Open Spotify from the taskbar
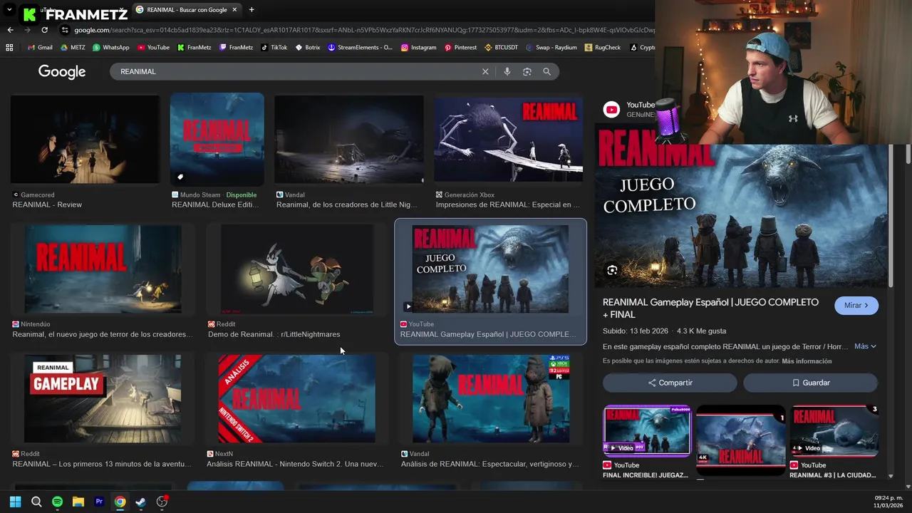 [57, 502]
